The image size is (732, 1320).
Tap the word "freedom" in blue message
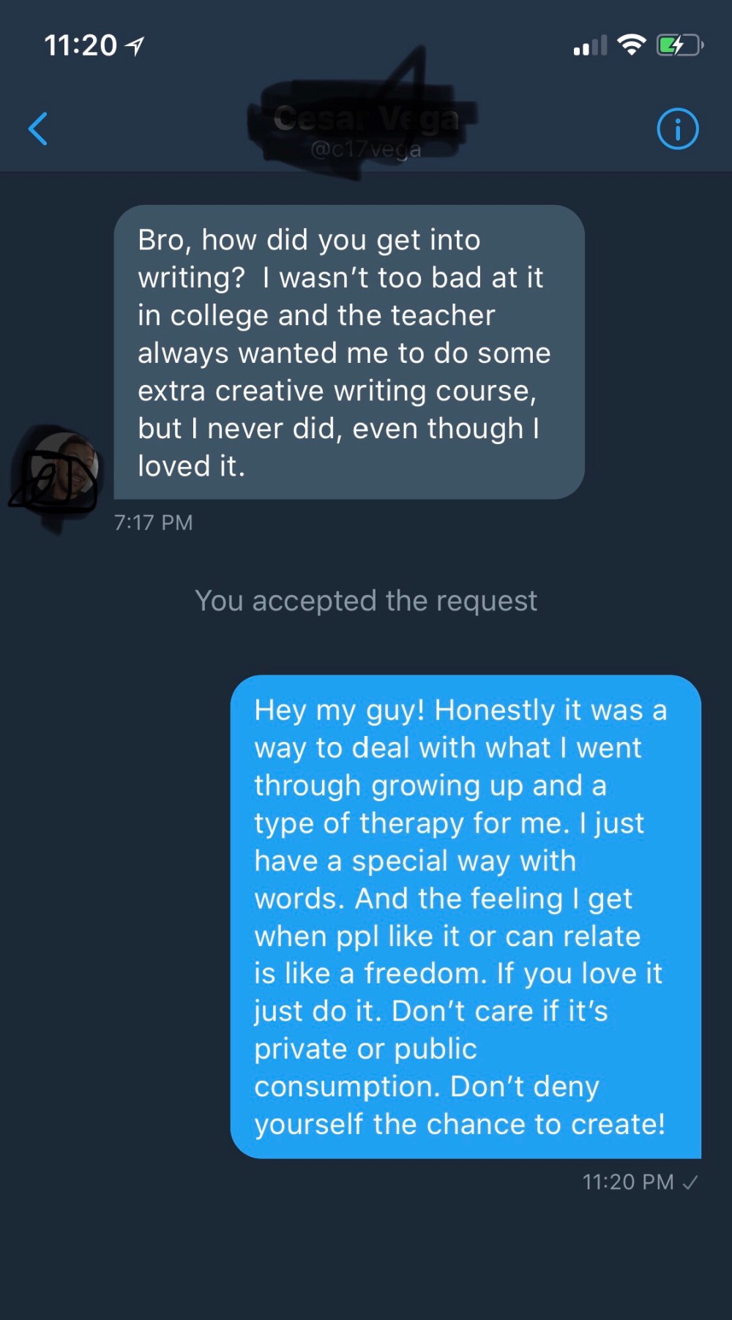(425, 973)
